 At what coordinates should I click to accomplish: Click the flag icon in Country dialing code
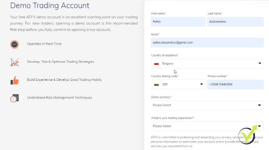pyautogui.click(x=156, y=84)
